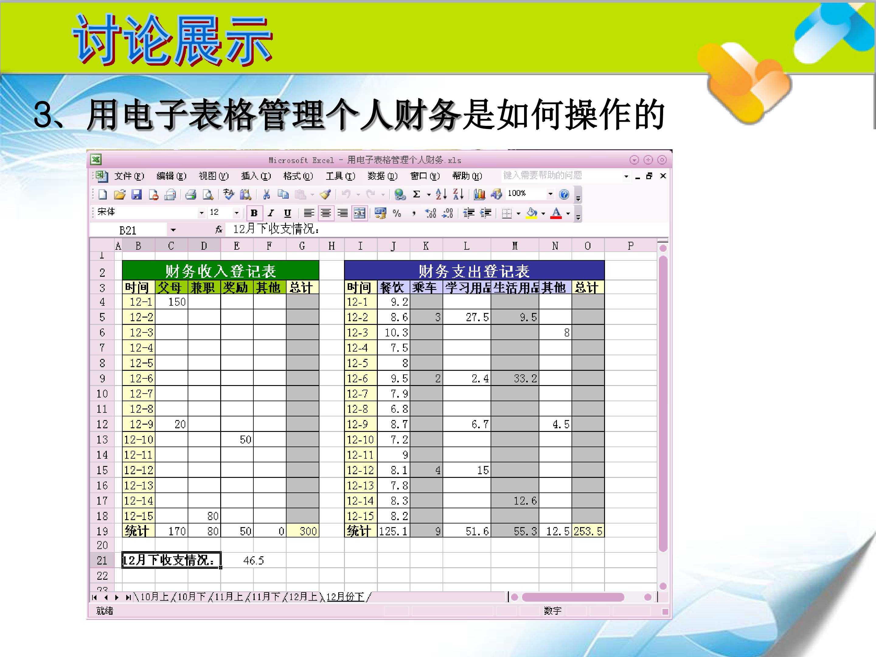Click the Save floppy disk icon

[x=137, y=194]
